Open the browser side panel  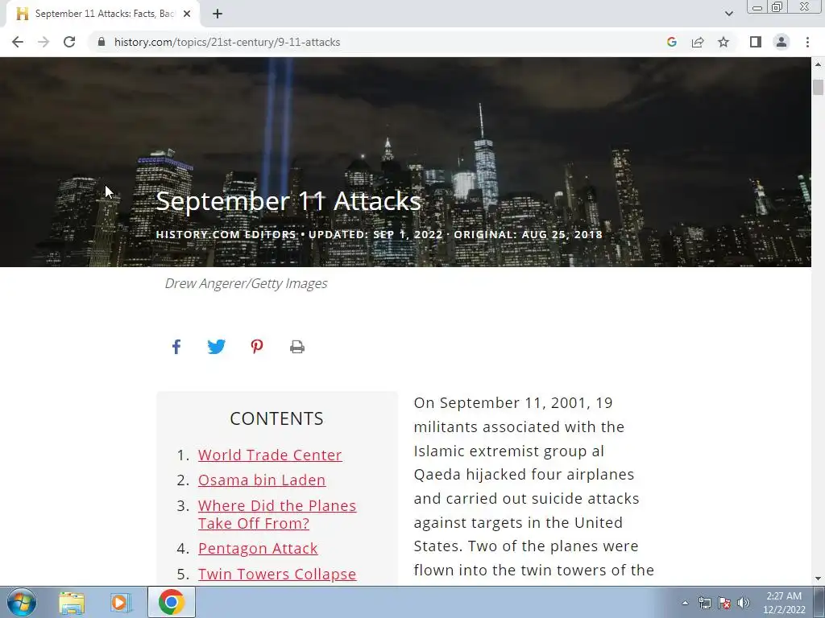click(x=756, y=42)
